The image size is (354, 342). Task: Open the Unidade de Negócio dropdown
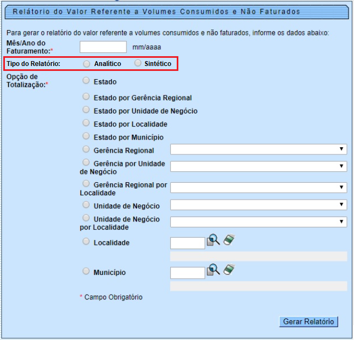tap(259, 205)
